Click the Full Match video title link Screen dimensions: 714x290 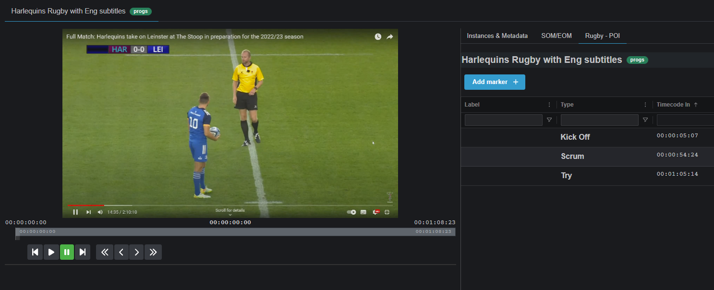click(185, 36)
